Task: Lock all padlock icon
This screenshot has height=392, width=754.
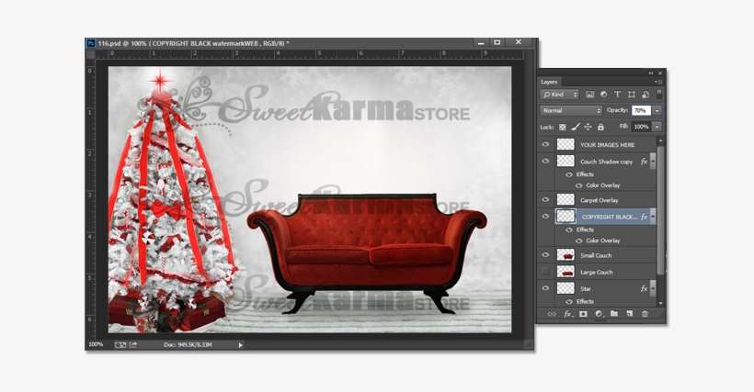Action: pos(600,128)
